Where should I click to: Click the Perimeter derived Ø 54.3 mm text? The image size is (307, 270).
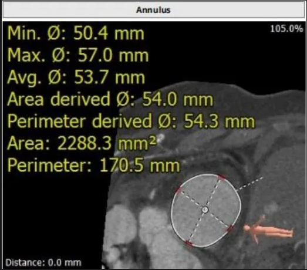pyautogui.click(x=131, y=122)
